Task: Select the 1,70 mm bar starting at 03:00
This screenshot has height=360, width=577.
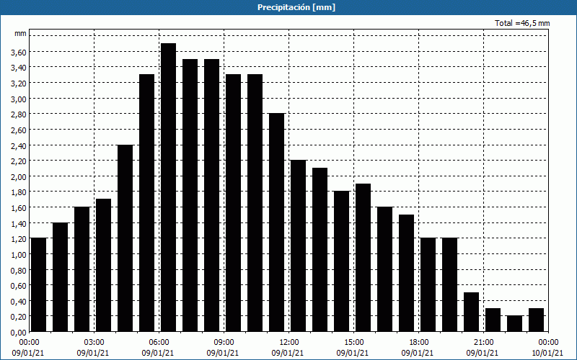Action: tap(104, 266)
